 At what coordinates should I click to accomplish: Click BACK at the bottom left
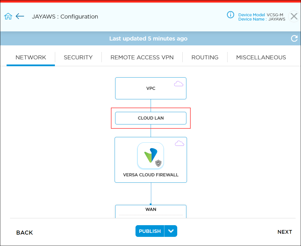coord(25,233)
